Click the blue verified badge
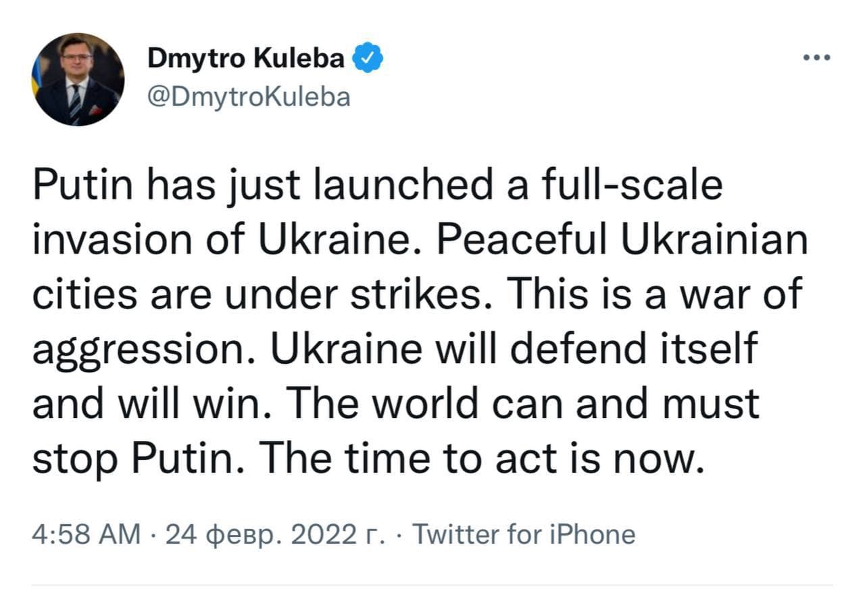 click(369, 60)
